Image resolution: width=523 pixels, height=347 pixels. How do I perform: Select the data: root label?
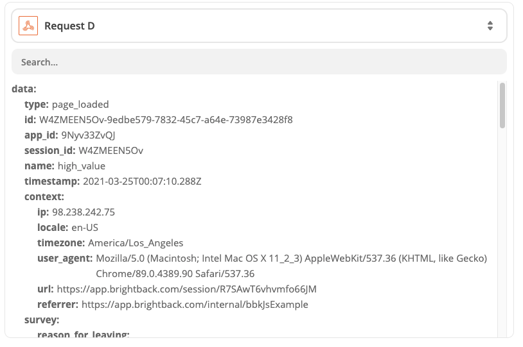tap(24, 89)
